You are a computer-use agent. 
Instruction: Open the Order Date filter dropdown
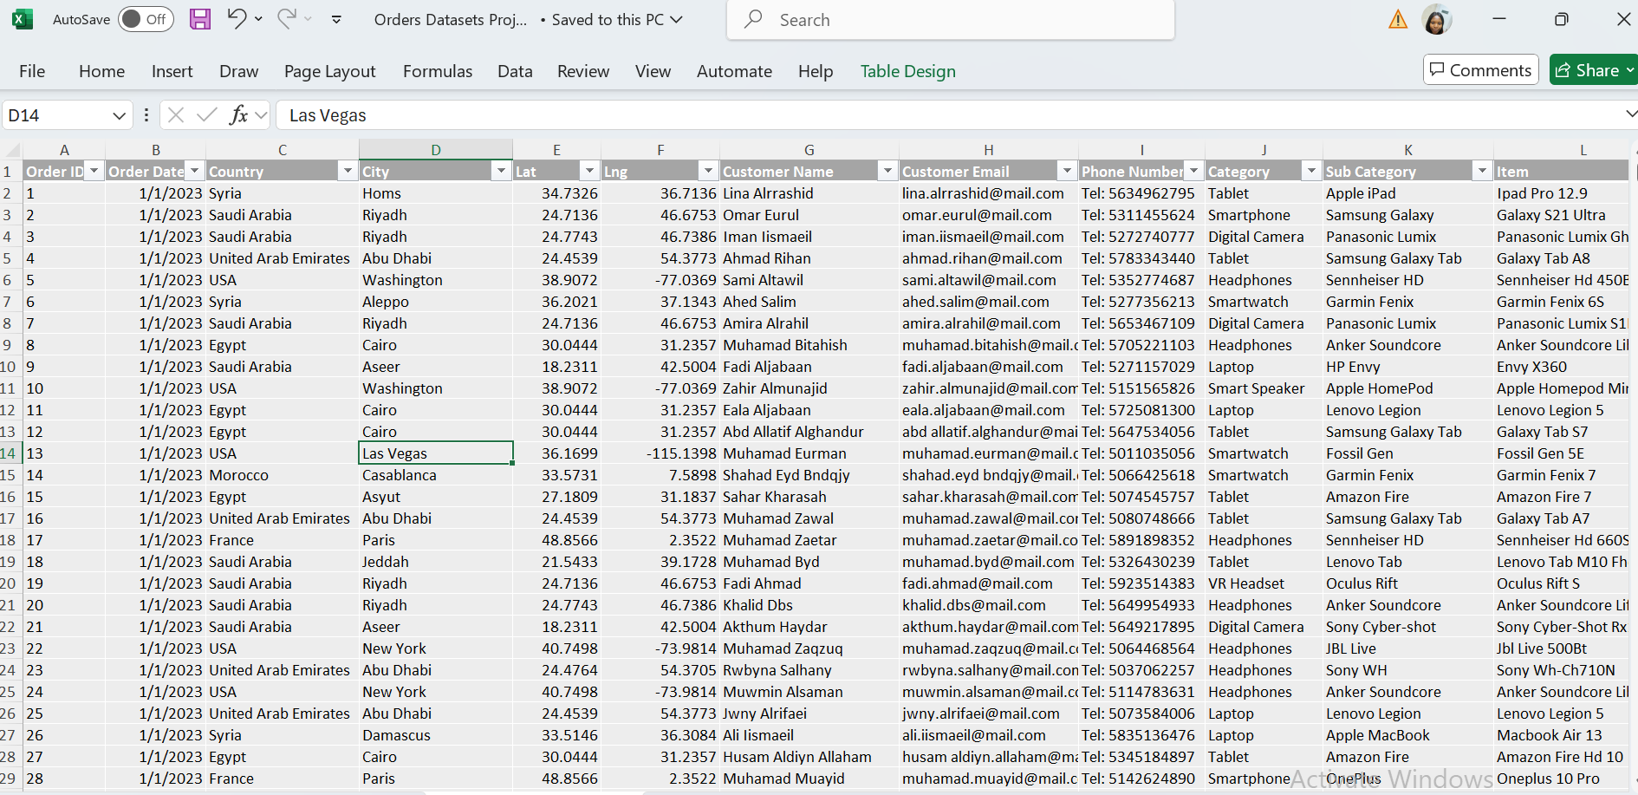(195, 172)
